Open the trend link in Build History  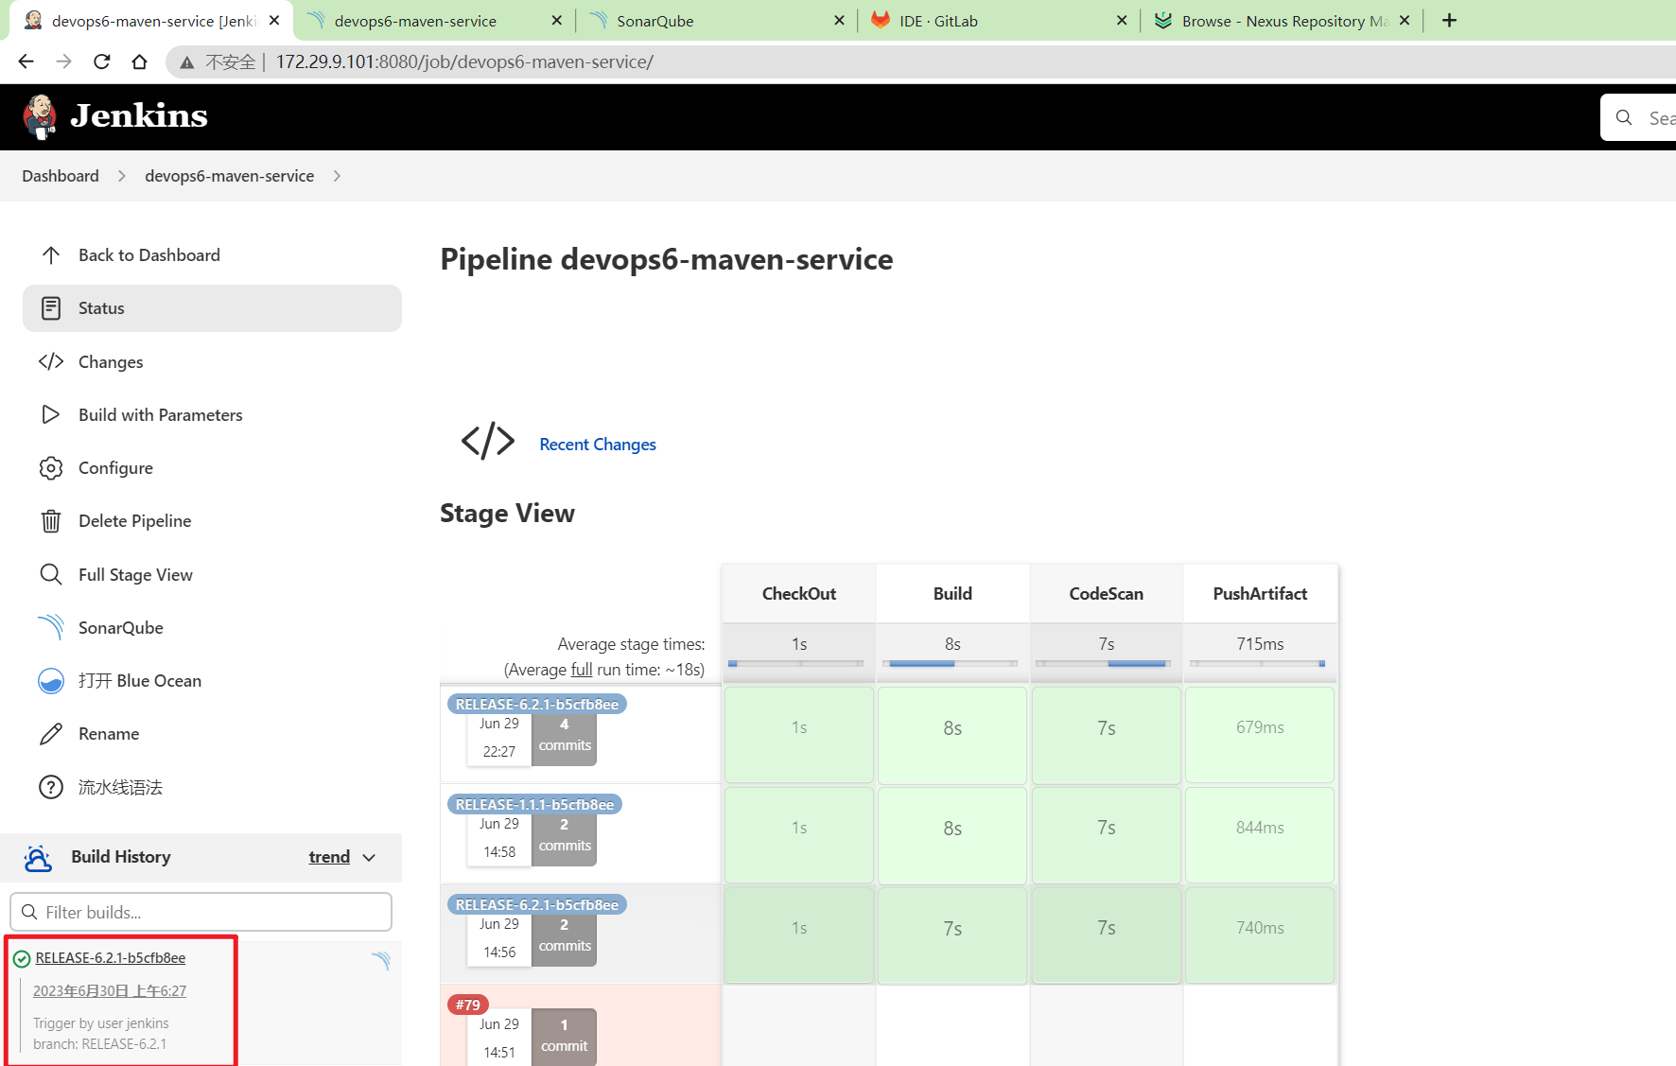[329, 857]
